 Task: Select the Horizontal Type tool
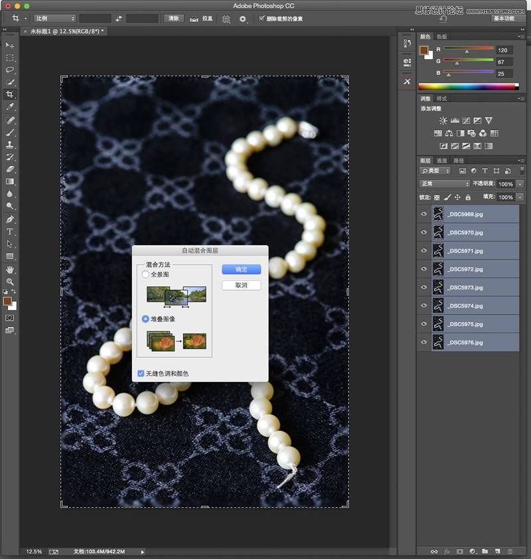point(9,232)
